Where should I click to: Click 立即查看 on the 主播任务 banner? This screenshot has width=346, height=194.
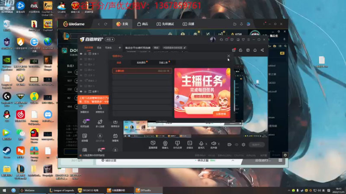[221, 114]
